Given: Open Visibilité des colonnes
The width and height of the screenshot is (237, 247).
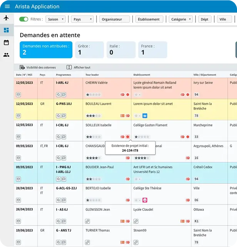Looking at the screenshot, I should point(38,67).
